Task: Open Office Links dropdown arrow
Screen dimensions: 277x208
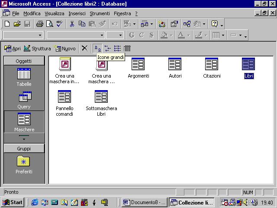Action: point(135,24)
